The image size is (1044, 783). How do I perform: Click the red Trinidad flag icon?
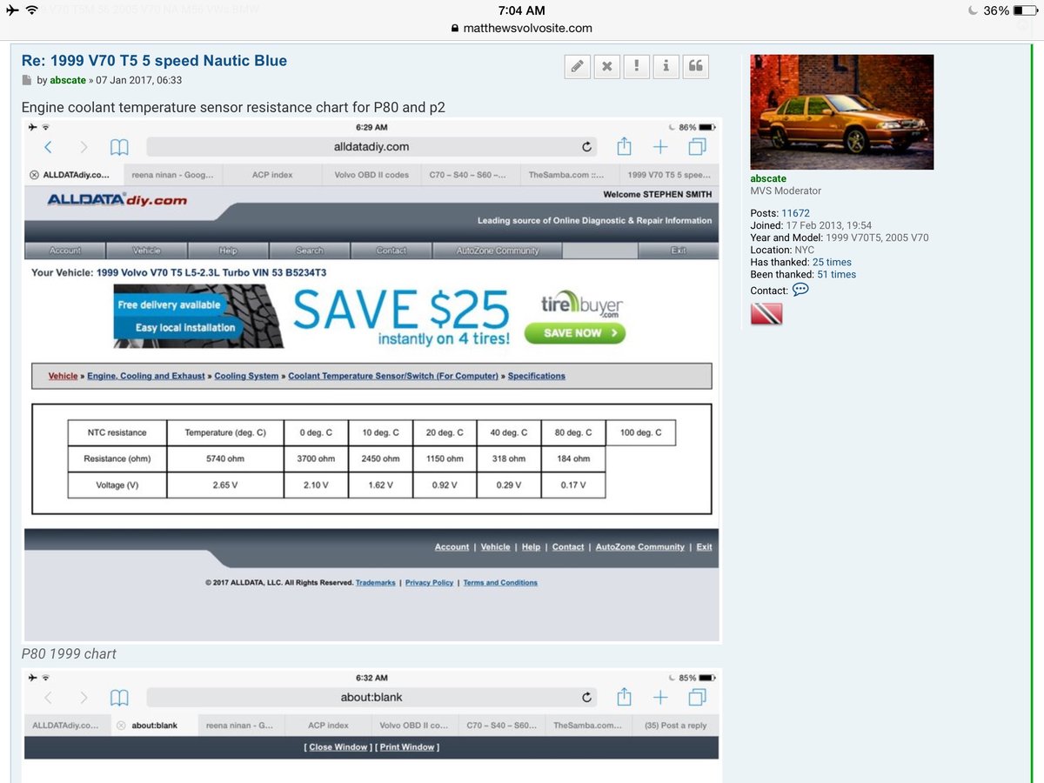coord(766,314)
